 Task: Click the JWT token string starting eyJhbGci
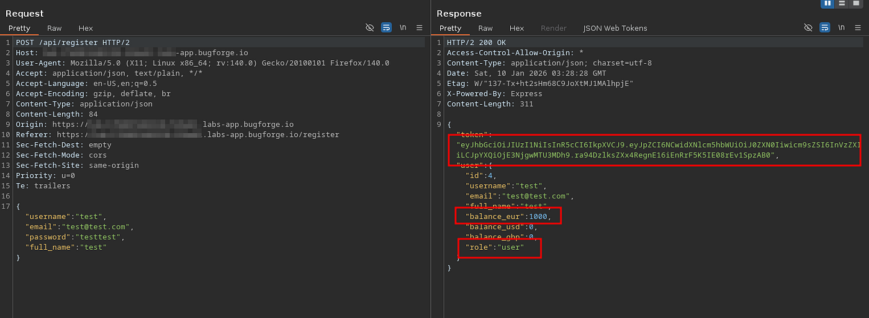pyautogui.click(x=658, y=150)
